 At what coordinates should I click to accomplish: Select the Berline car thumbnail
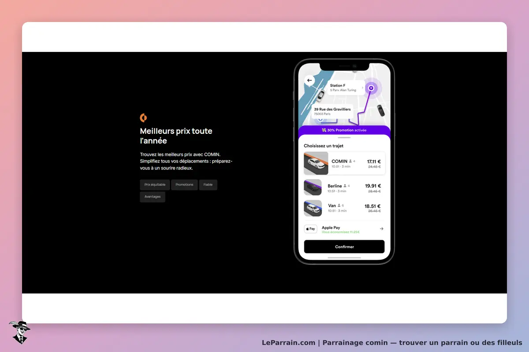313,187
